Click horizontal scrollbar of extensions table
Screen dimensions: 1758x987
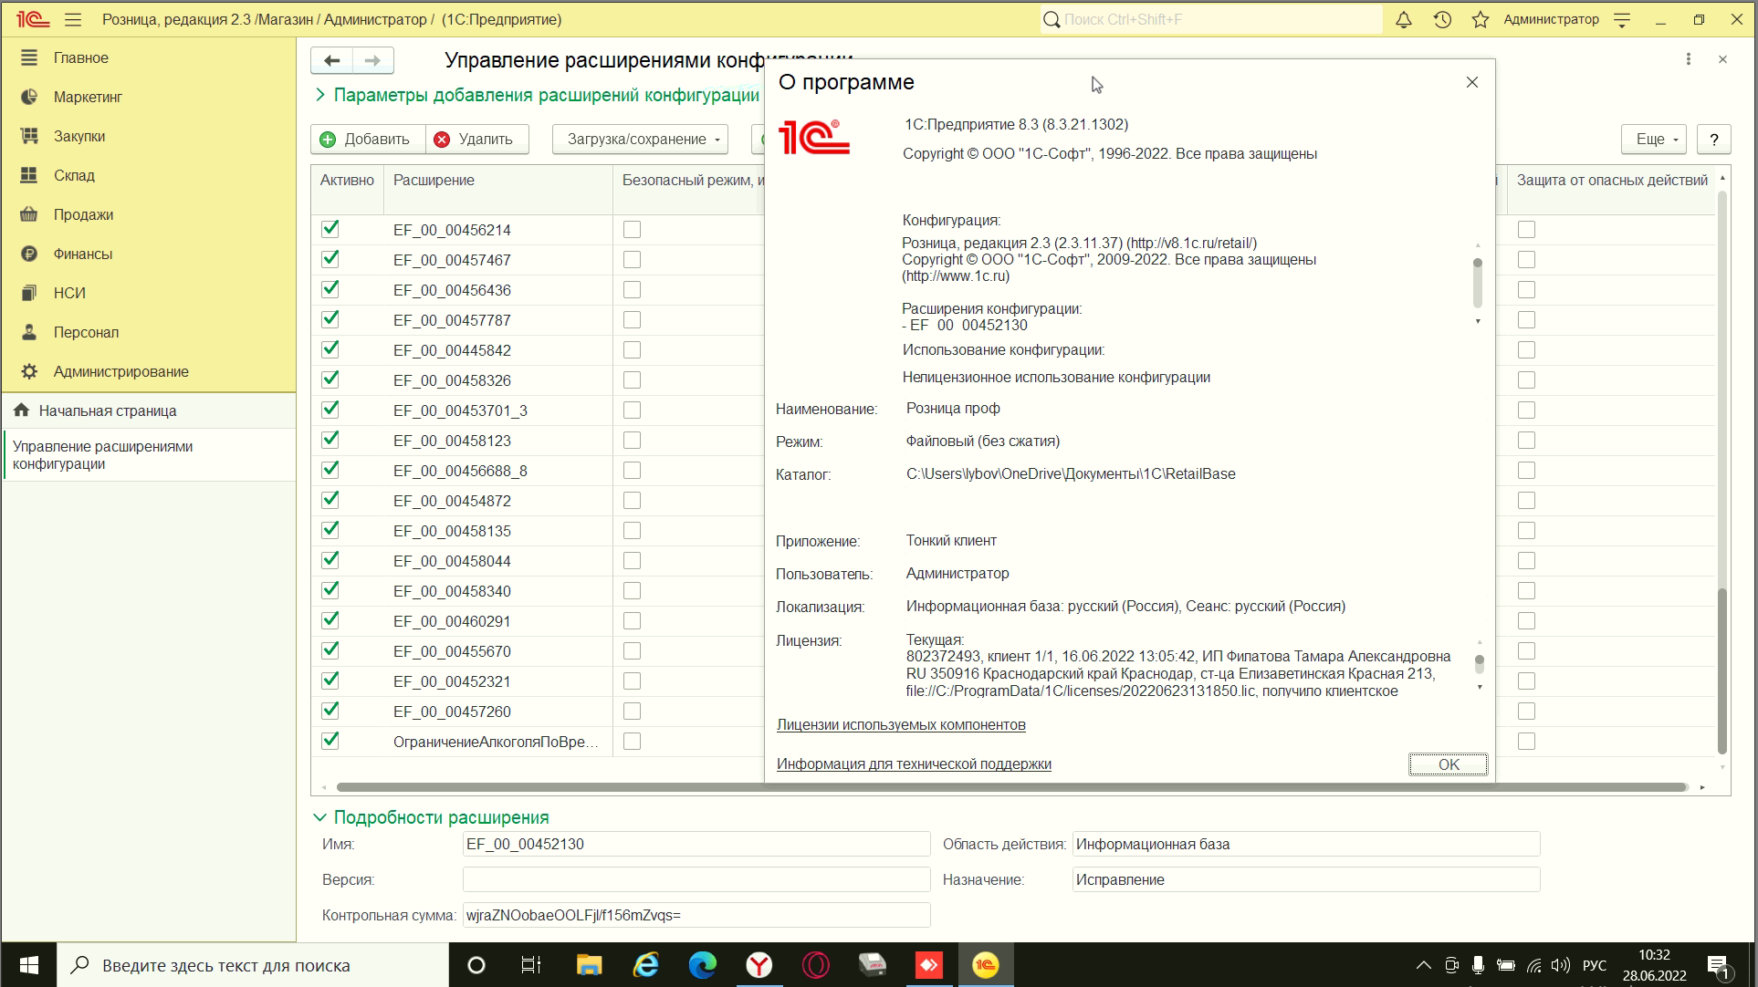pos(1010,787)
